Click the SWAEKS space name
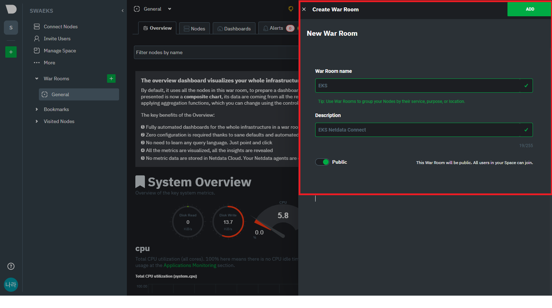 point(41,11)
